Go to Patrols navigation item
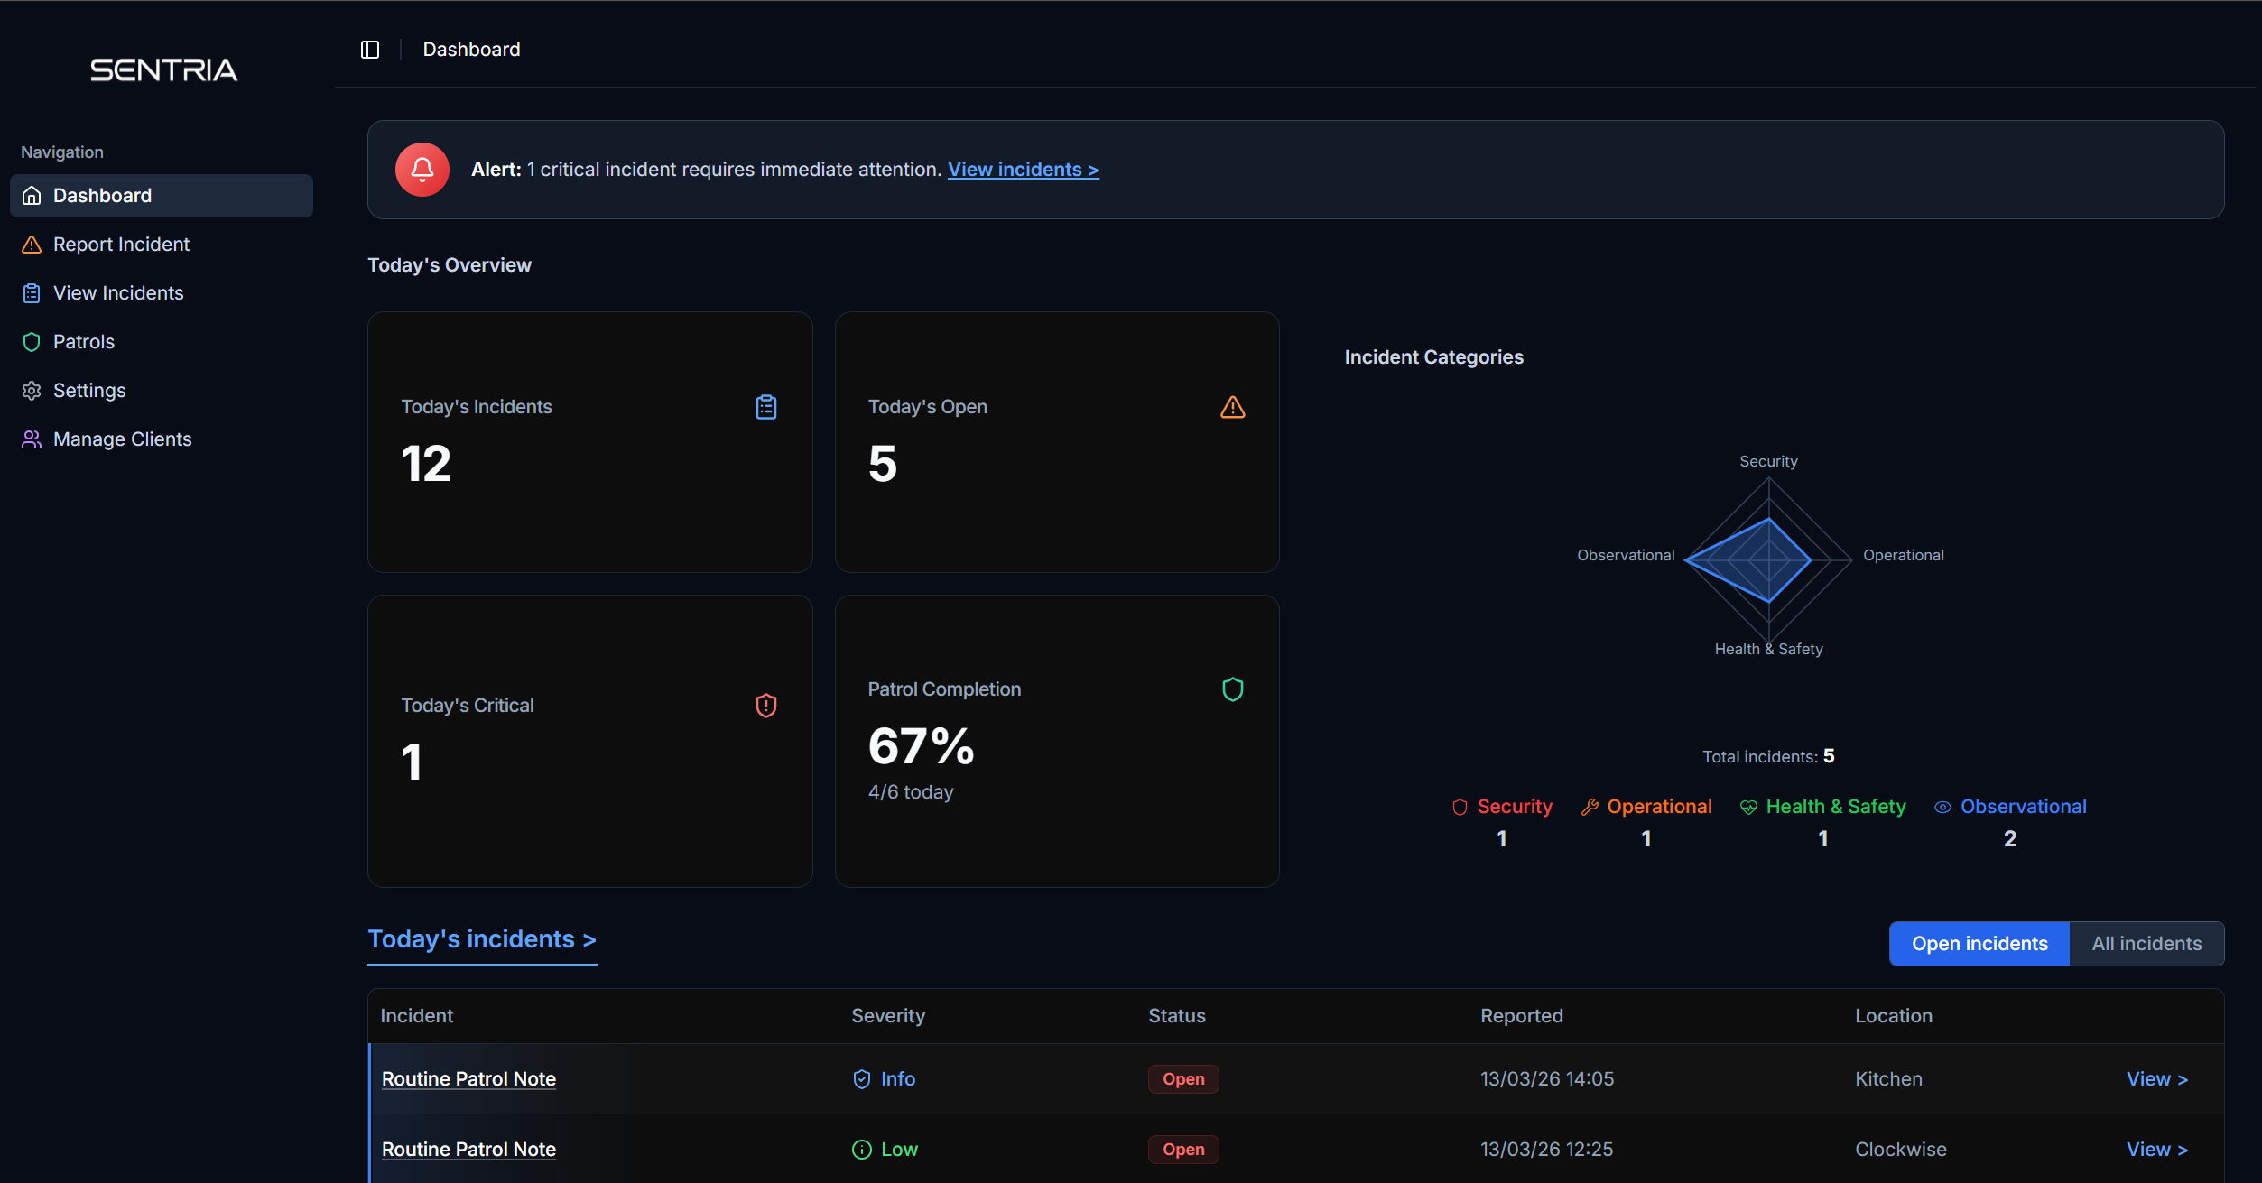Image resolution: width=2262 pixels, height=1183 pixels. point(84,342)
